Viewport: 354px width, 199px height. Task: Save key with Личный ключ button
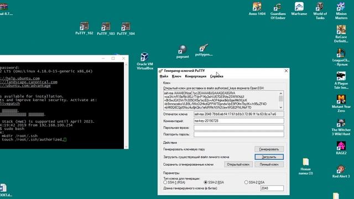pyautogui.click(x=269, y=165)
